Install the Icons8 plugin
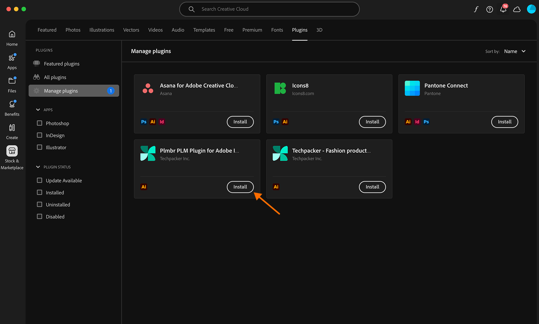The height and width of the screenshot is (324, 539). (x=372, y=122)
